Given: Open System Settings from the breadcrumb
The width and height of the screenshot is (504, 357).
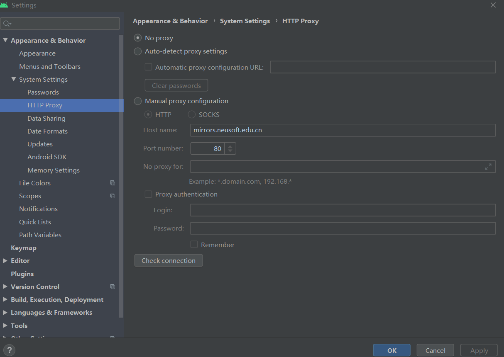Looking at the screenshot, I should point(245,21).
